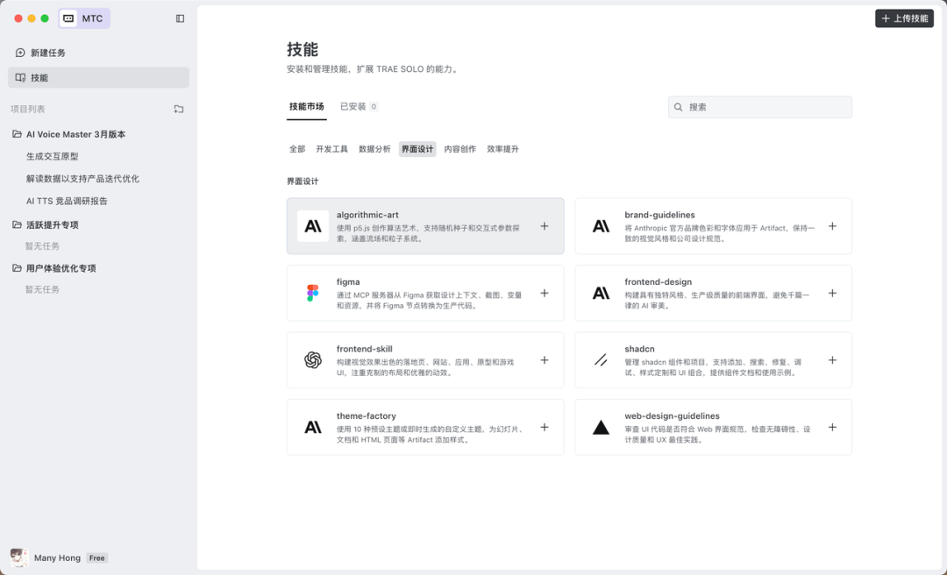Install the figma skill via its plus button

(x=545, y=293)
